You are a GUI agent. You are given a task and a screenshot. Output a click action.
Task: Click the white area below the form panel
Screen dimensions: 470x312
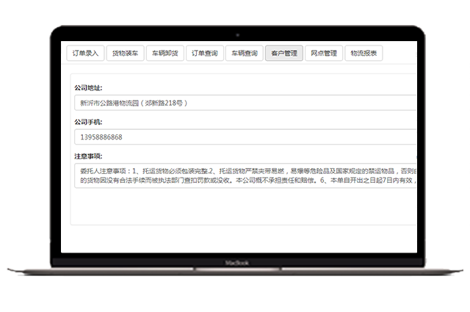(x=242, y=239)
